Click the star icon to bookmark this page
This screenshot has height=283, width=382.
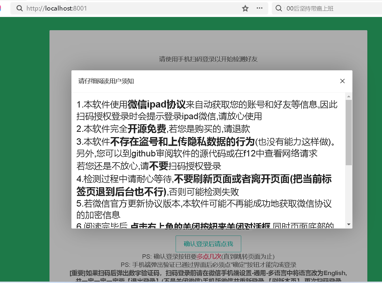[245, 8]
